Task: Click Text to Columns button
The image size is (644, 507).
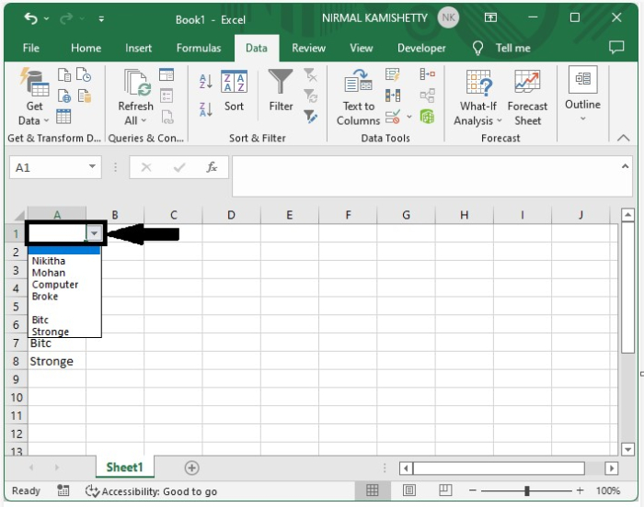Action: (358, 97)
